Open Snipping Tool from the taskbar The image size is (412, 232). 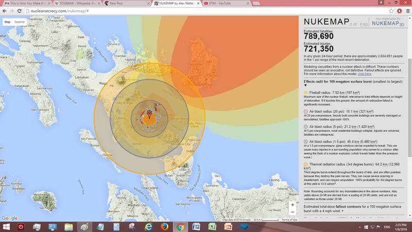coord(132,227)
